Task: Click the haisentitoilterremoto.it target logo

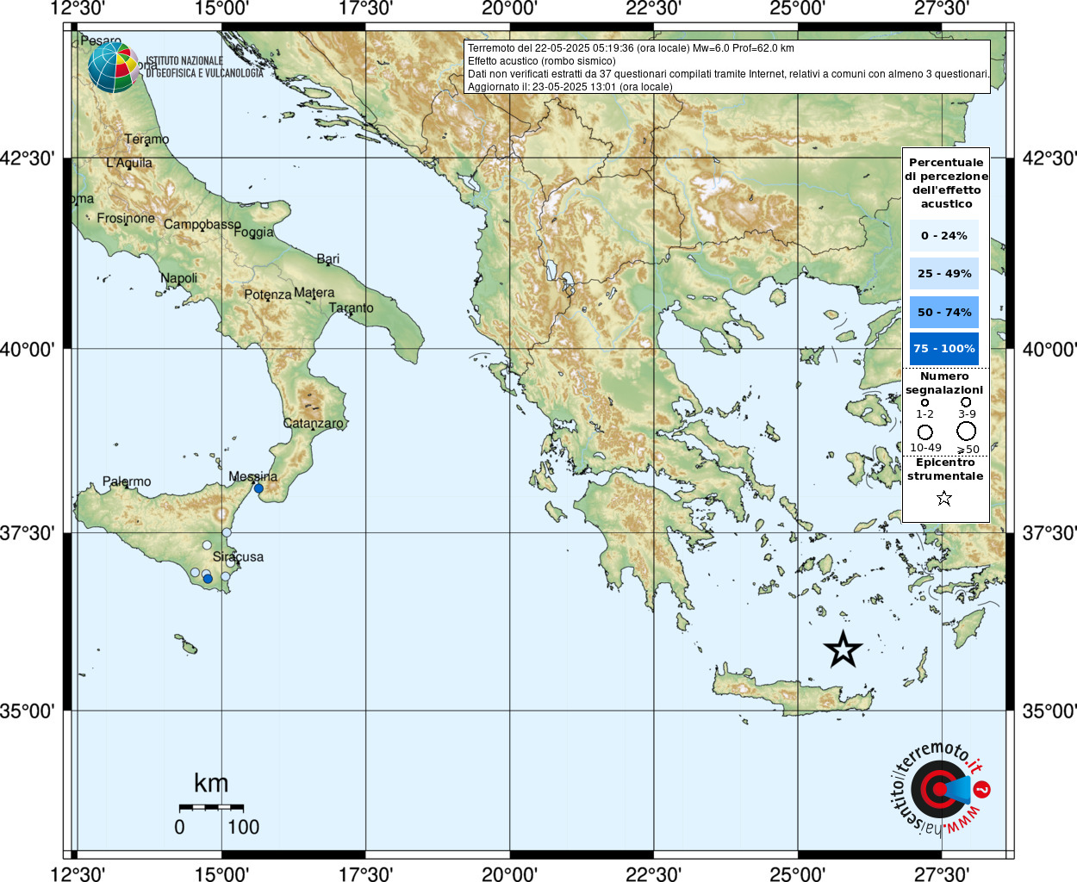Action: click(x=939, y=788)
